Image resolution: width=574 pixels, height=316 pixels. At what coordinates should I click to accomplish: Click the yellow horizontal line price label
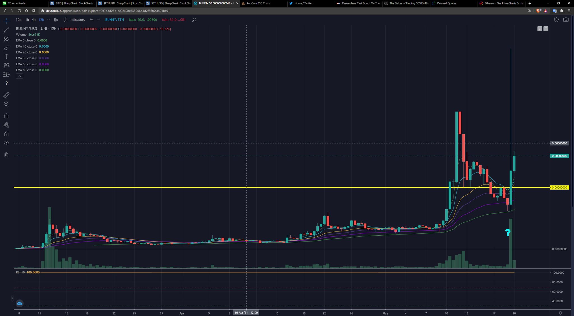coord(559,187)
